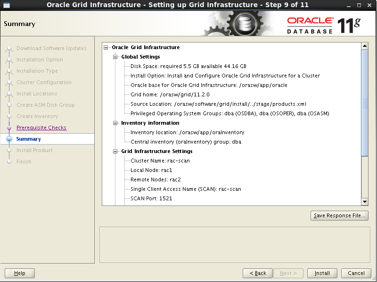Screen dimensions: 377x282
Task: Select the Privileged Operating System Groups row
Action: click(x=230, y=113)
